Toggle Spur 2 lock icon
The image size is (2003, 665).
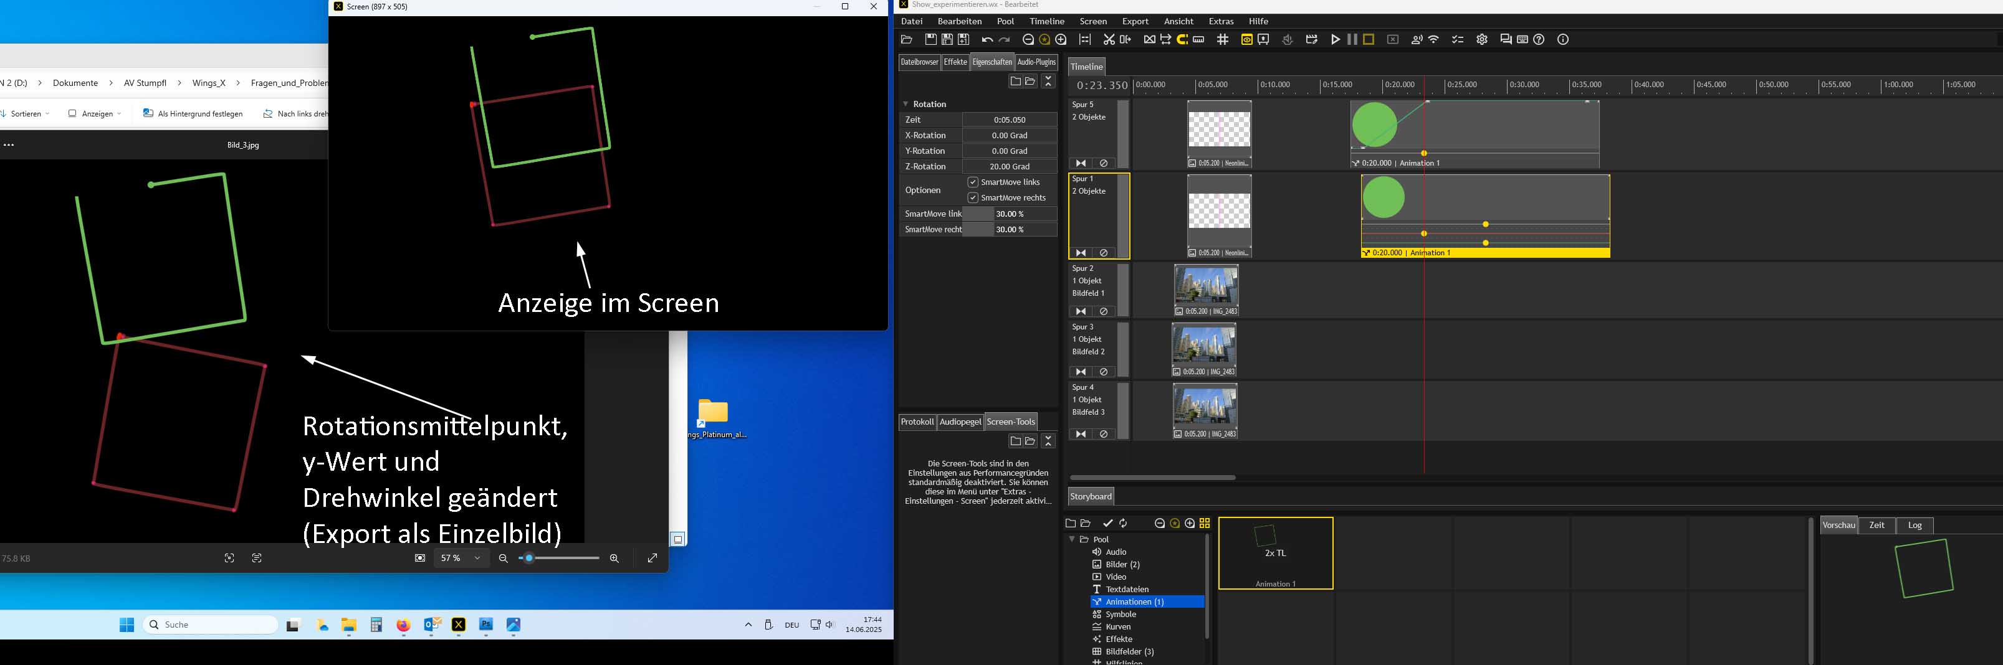(1081, 311)
